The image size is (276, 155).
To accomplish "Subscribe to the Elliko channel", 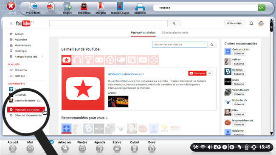I will point(239,115).
